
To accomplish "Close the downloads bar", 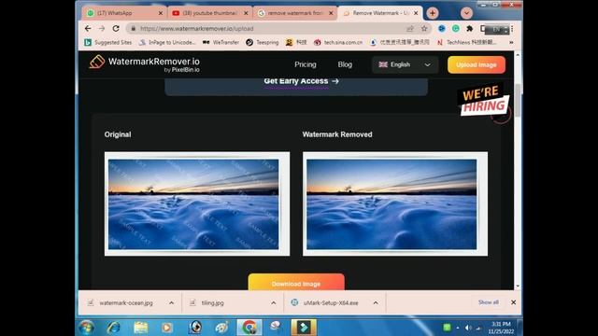I will point(513,302).
